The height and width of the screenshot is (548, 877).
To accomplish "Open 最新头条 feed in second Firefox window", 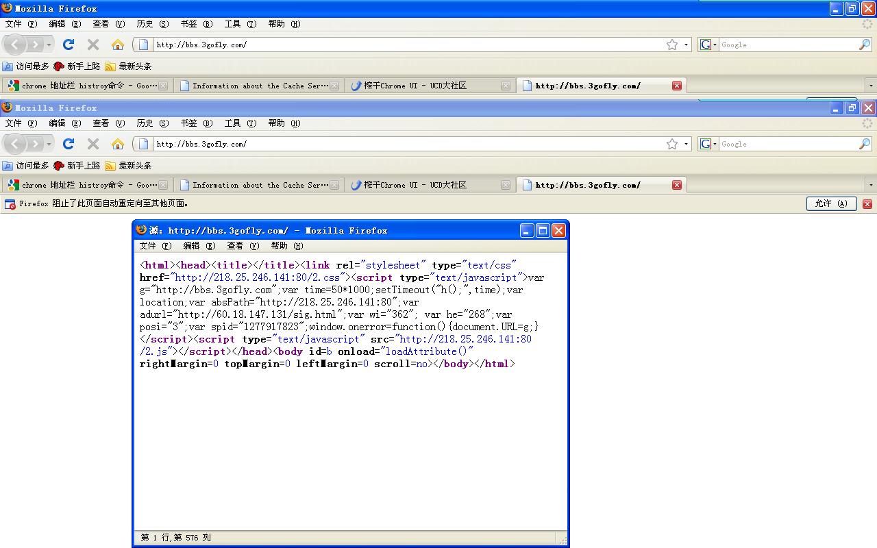I will pyautogui.click(x=128, y=166).
